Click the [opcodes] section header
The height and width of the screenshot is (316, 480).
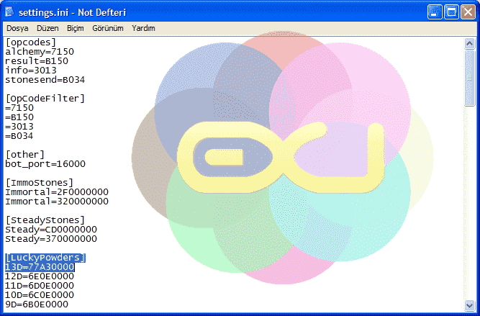(31, 42)
